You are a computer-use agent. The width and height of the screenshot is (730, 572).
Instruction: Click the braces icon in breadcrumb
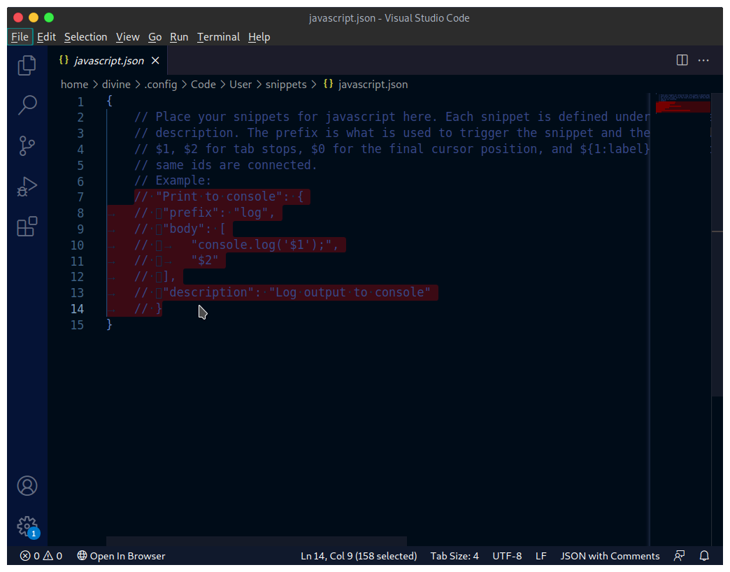click(x=328, y=84)
